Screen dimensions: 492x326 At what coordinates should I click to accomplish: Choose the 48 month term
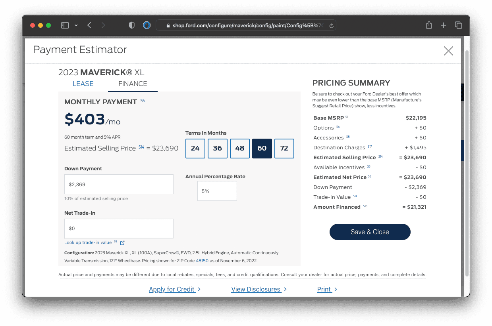click(x=240, y=149)
